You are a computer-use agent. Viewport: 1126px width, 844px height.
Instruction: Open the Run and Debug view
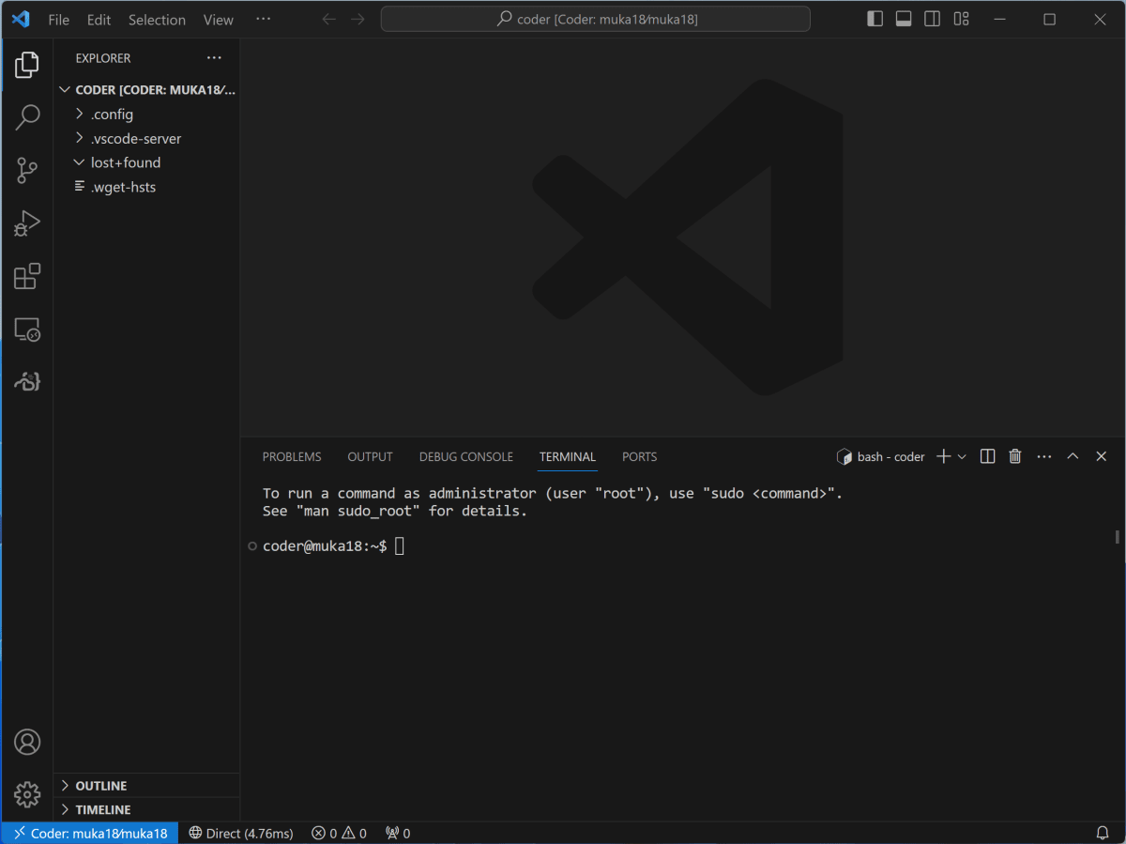(27, 223)
